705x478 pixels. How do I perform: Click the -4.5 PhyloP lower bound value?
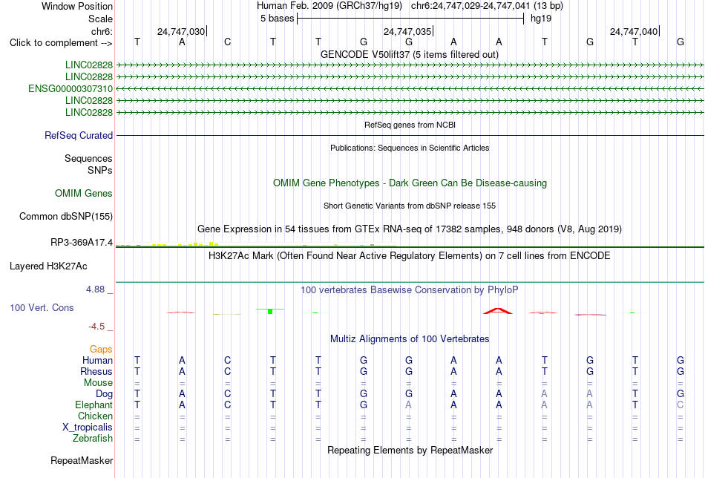[96, 327]
